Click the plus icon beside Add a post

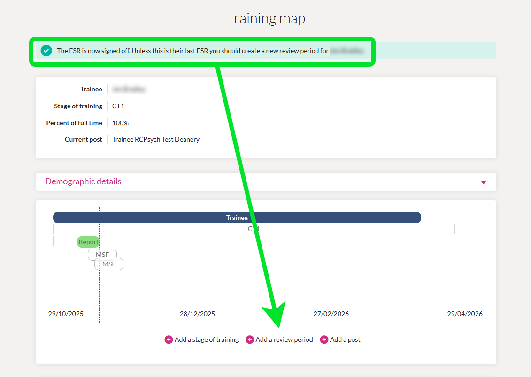[324, 339]
